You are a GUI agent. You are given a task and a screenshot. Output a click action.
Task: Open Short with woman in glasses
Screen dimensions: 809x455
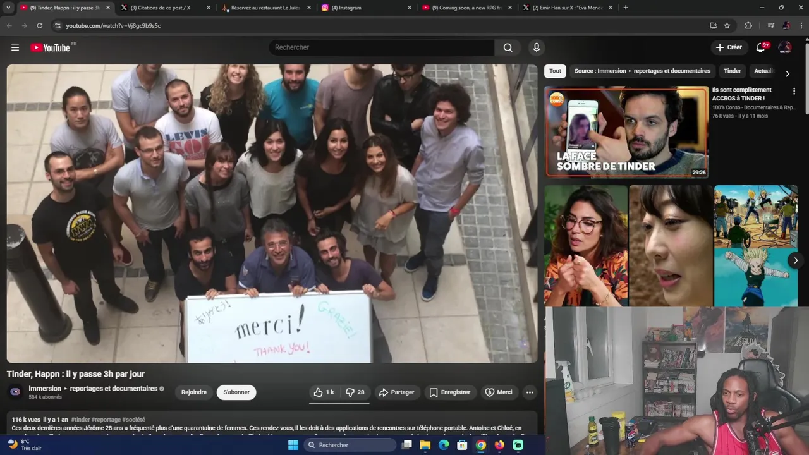pos(586,245)
